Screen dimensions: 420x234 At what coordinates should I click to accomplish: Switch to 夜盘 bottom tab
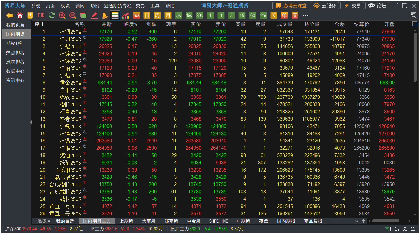[264, 221]
